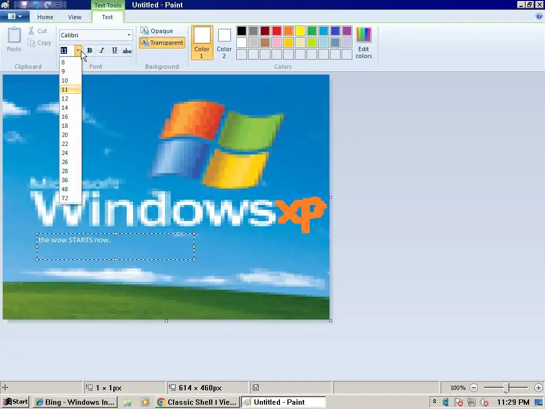The width and height of the screenshot is (545, 409).
Task: Select Transparent background option
Action: coord(162,43)
